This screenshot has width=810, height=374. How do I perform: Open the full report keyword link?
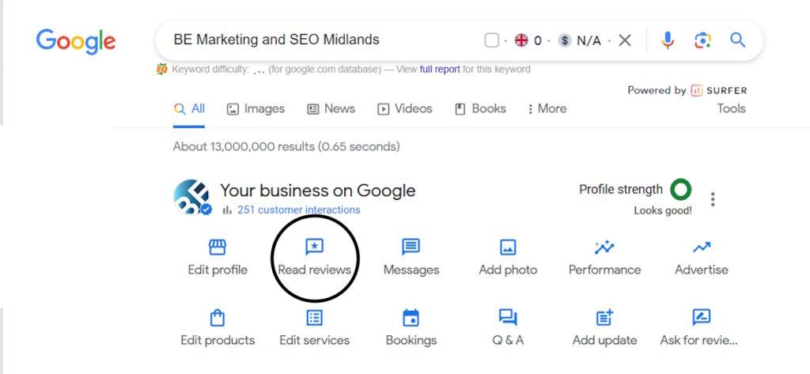point(440,70)
